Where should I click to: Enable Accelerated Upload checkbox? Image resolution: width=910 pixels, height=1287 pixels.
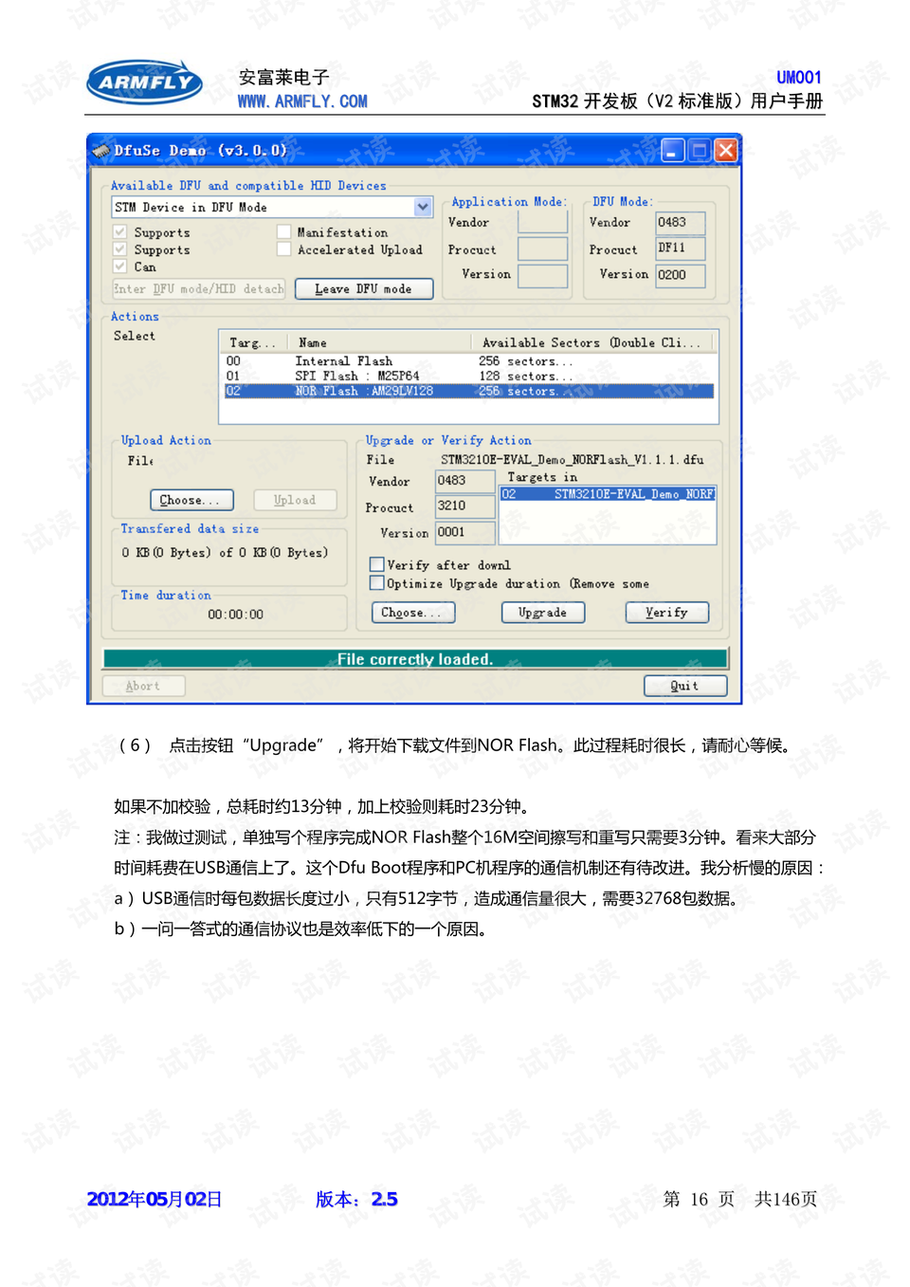pyautogui.click(x=283, y=249)
